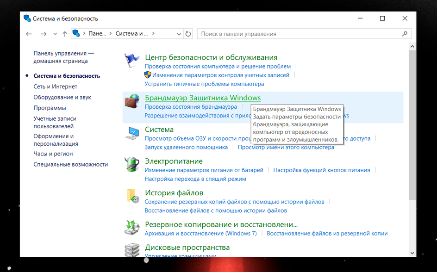Click the UAC shield icon beside Изменение параметров
The height and width of the screenshot is (272, 437).
click(147, 75)
